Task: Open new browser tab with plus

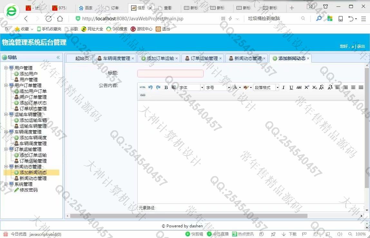Action: [292, 8]
